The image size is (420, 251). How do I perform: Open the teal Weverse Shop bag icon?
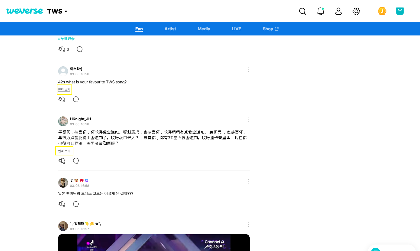point(400,11)
